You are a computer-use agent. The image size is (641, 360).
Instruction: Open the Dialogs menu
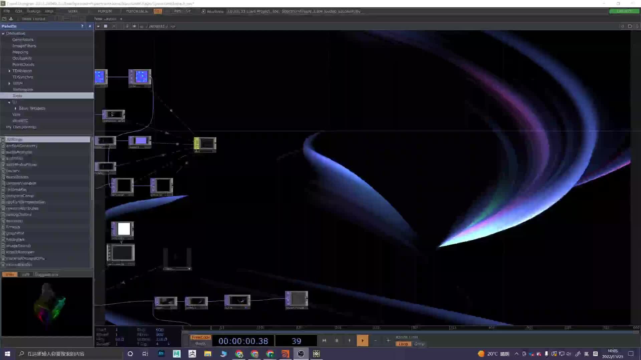[33, 11]
